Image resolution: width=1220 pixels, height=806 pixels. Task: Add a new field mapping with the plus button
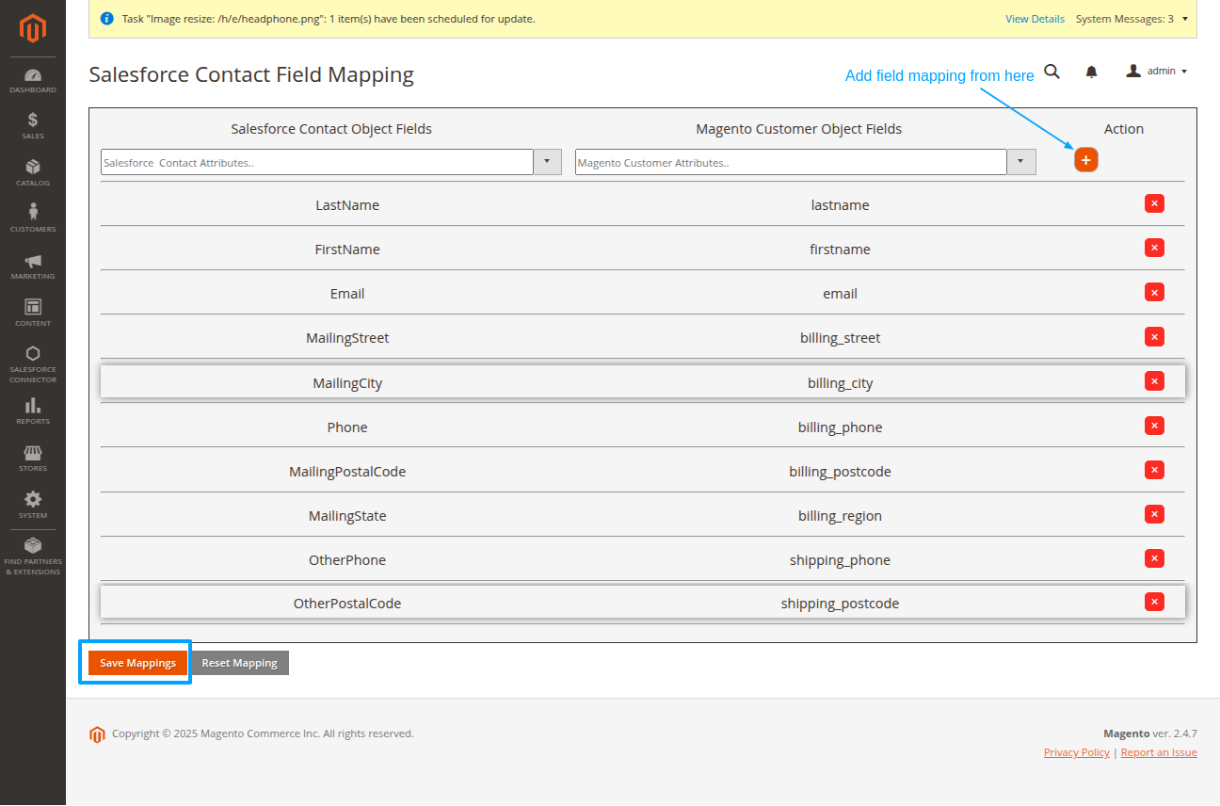tap(1085, 160)
